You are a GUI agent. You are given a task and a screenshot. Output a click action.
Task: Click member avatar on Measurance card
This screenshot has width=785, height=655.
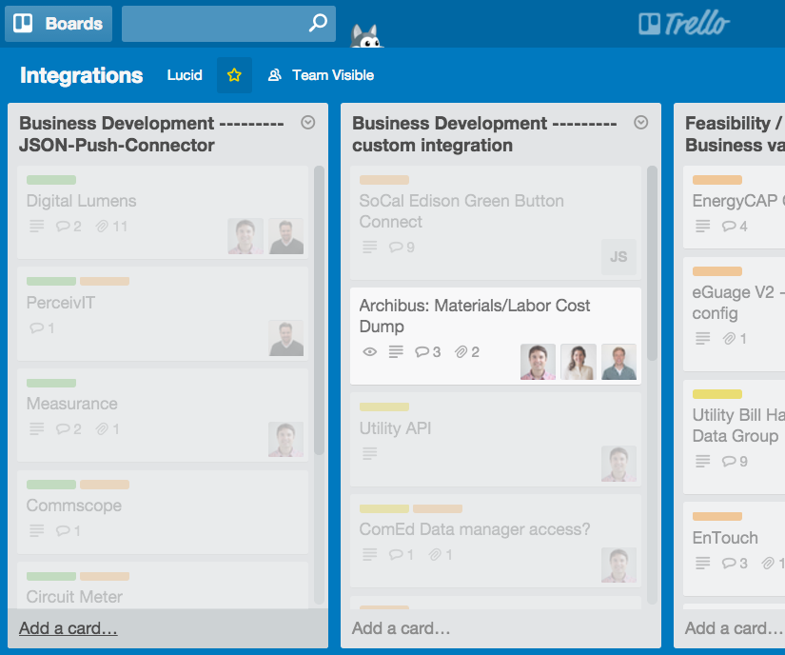point(285,439)
